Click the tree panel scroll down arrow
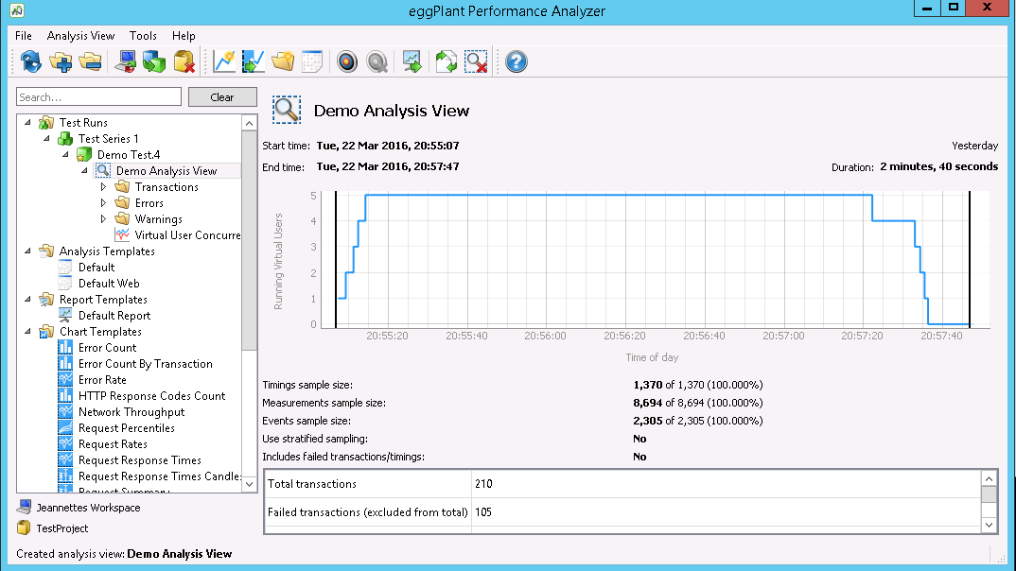 click(x=250, y=484)
